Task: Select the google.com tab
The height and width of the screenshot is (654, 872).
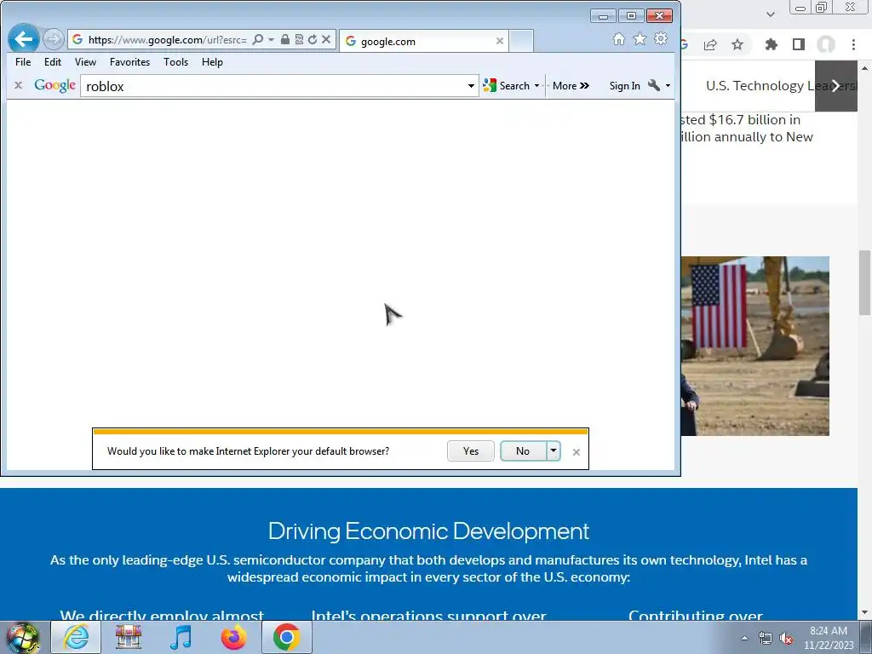Action: coord(424,41)
